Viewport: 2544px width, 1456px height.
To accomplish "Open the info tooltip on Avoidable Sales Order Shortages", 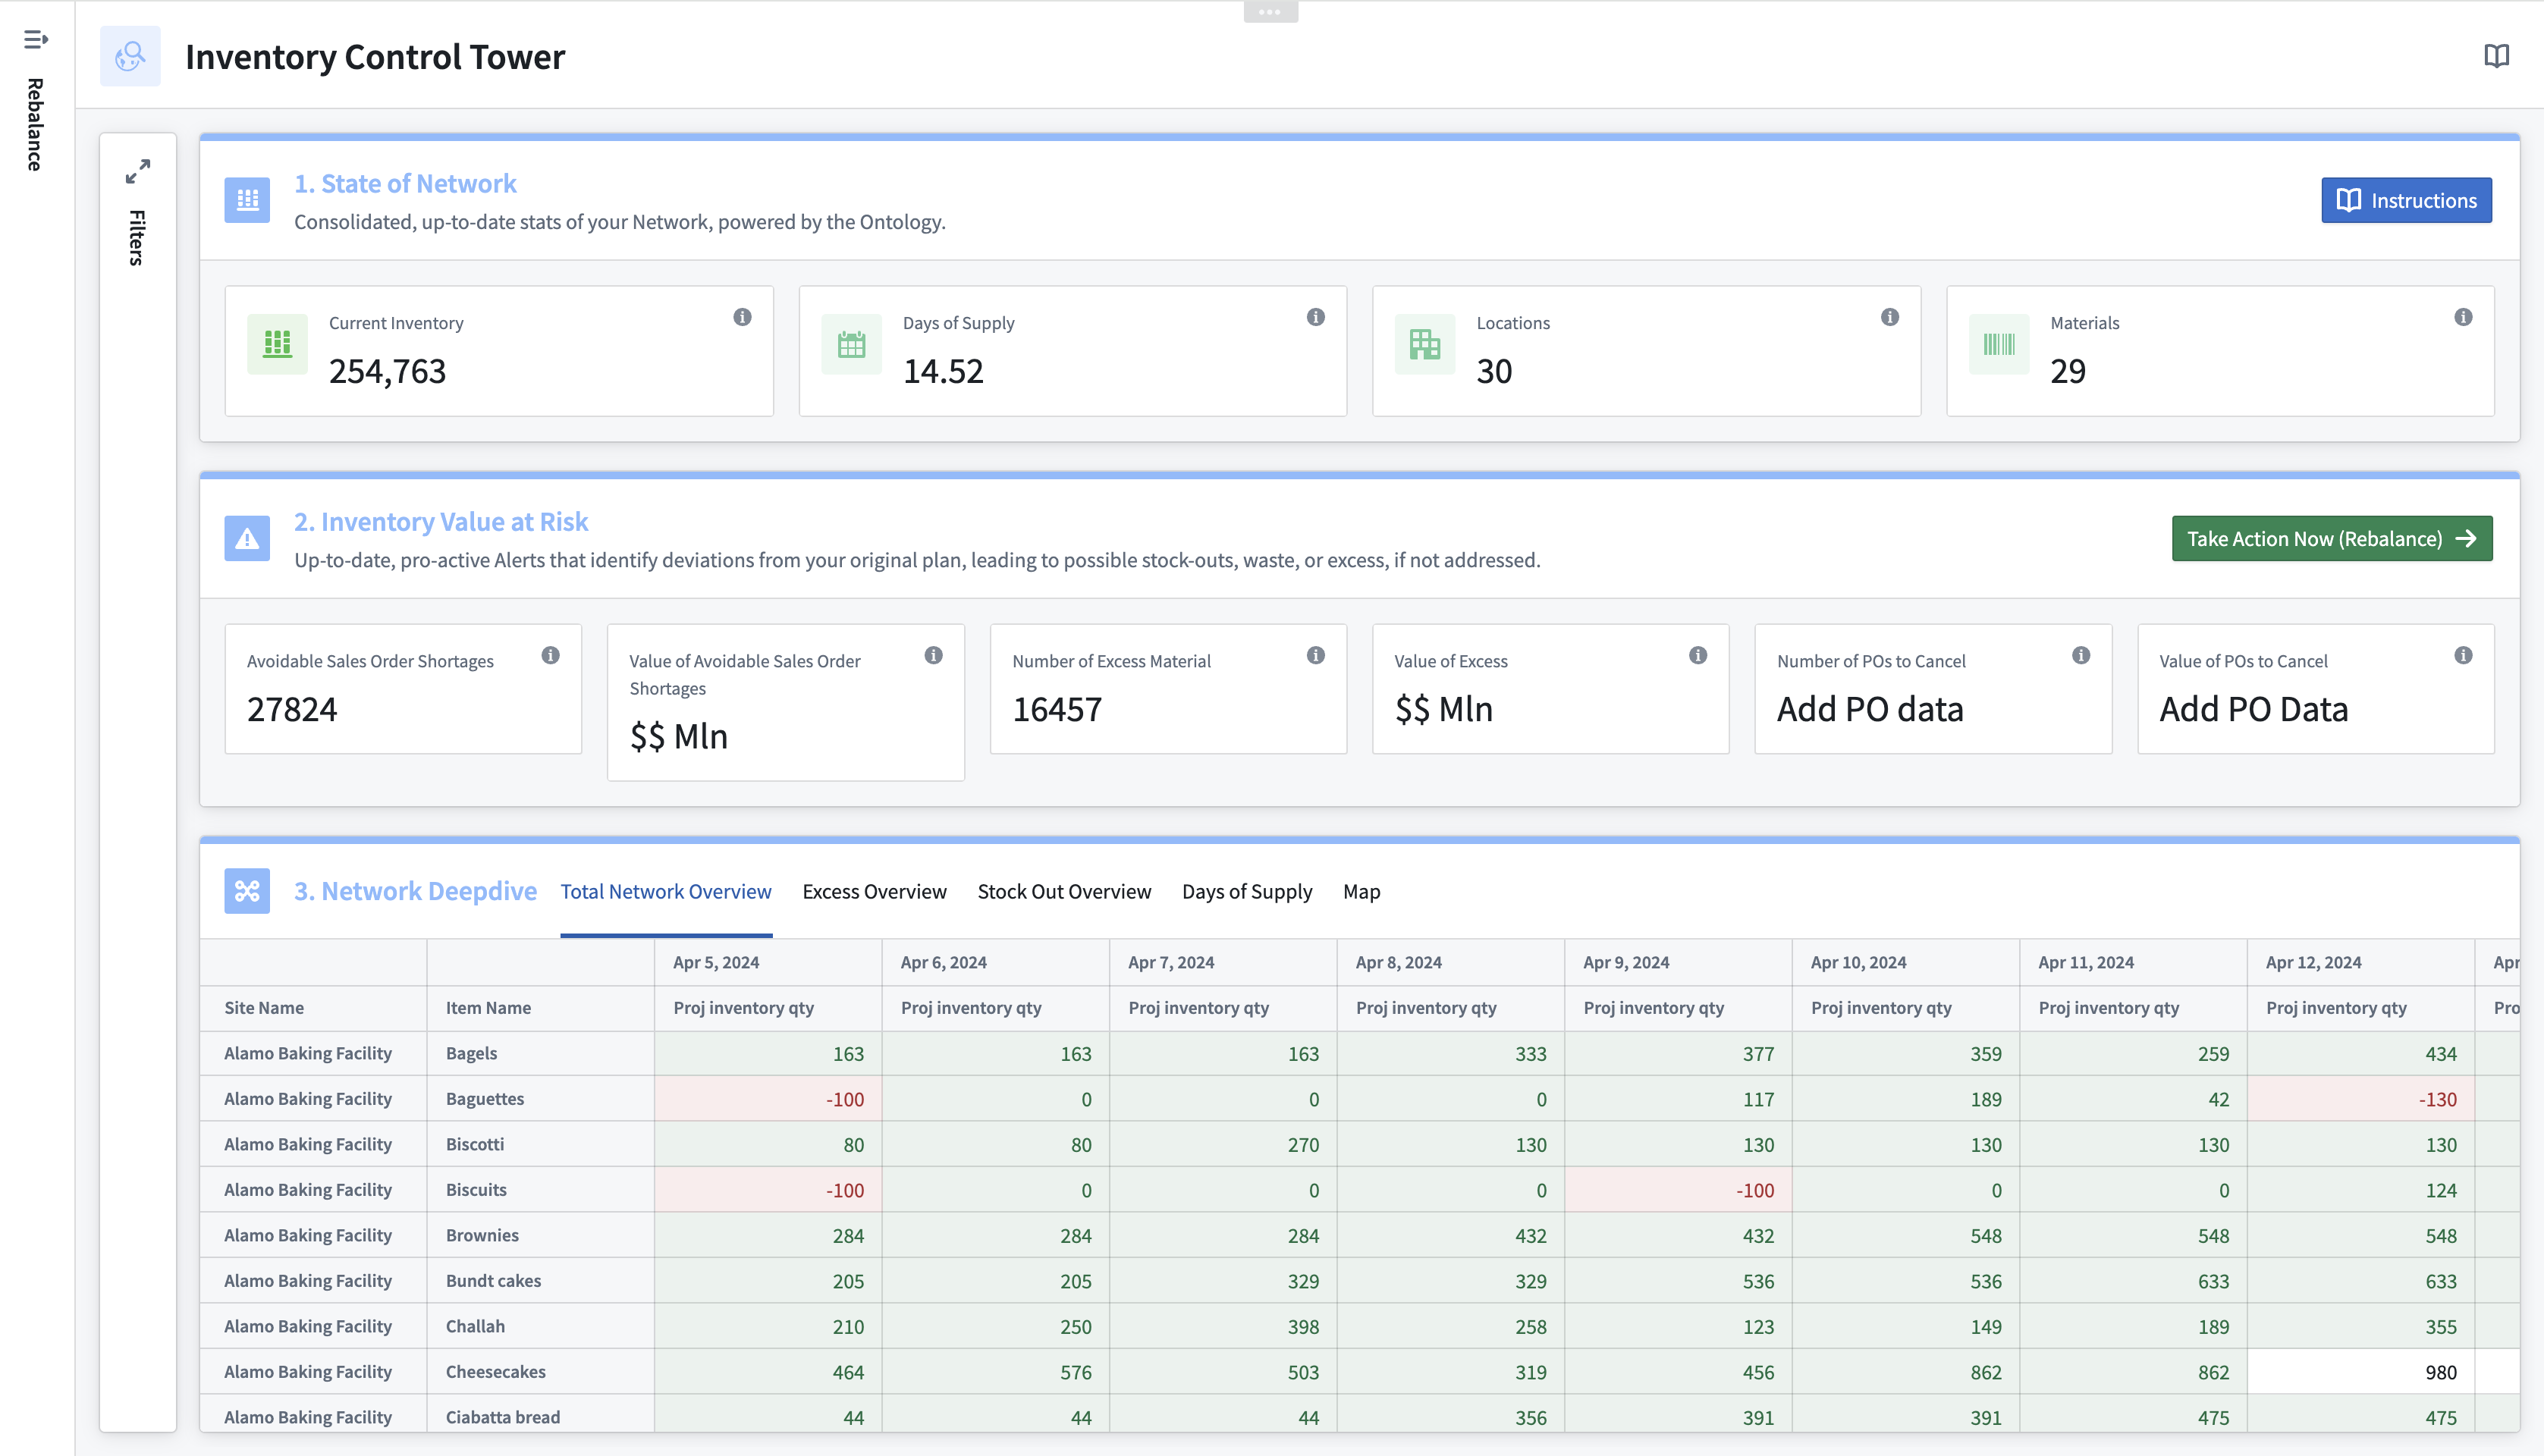I will [x=550, y=657].
